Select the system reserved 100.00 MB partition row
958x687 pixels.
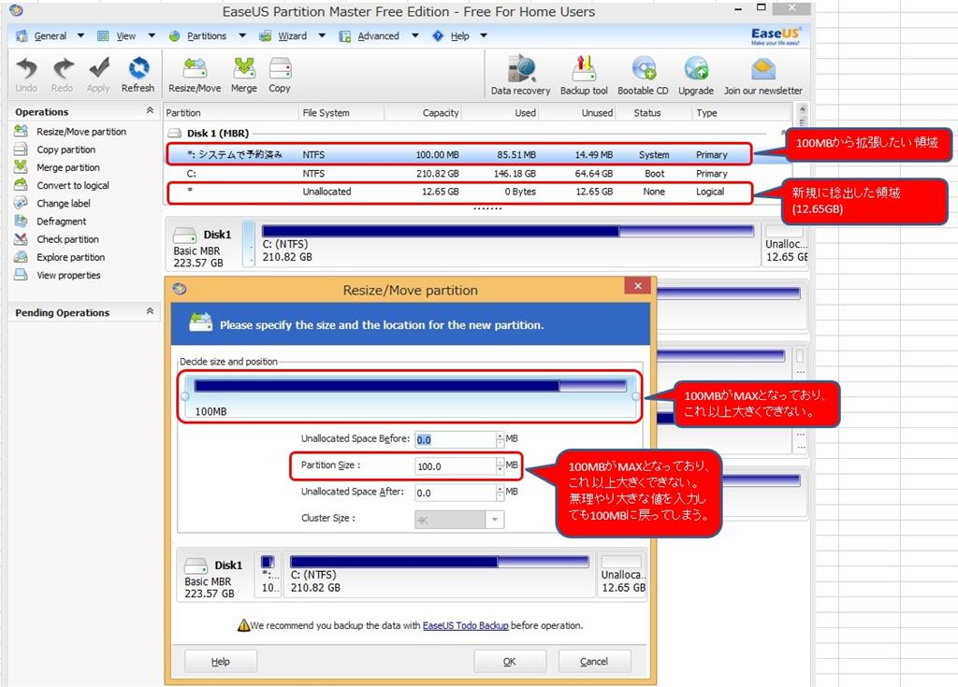pyautogui.click(x=459, y=154)
